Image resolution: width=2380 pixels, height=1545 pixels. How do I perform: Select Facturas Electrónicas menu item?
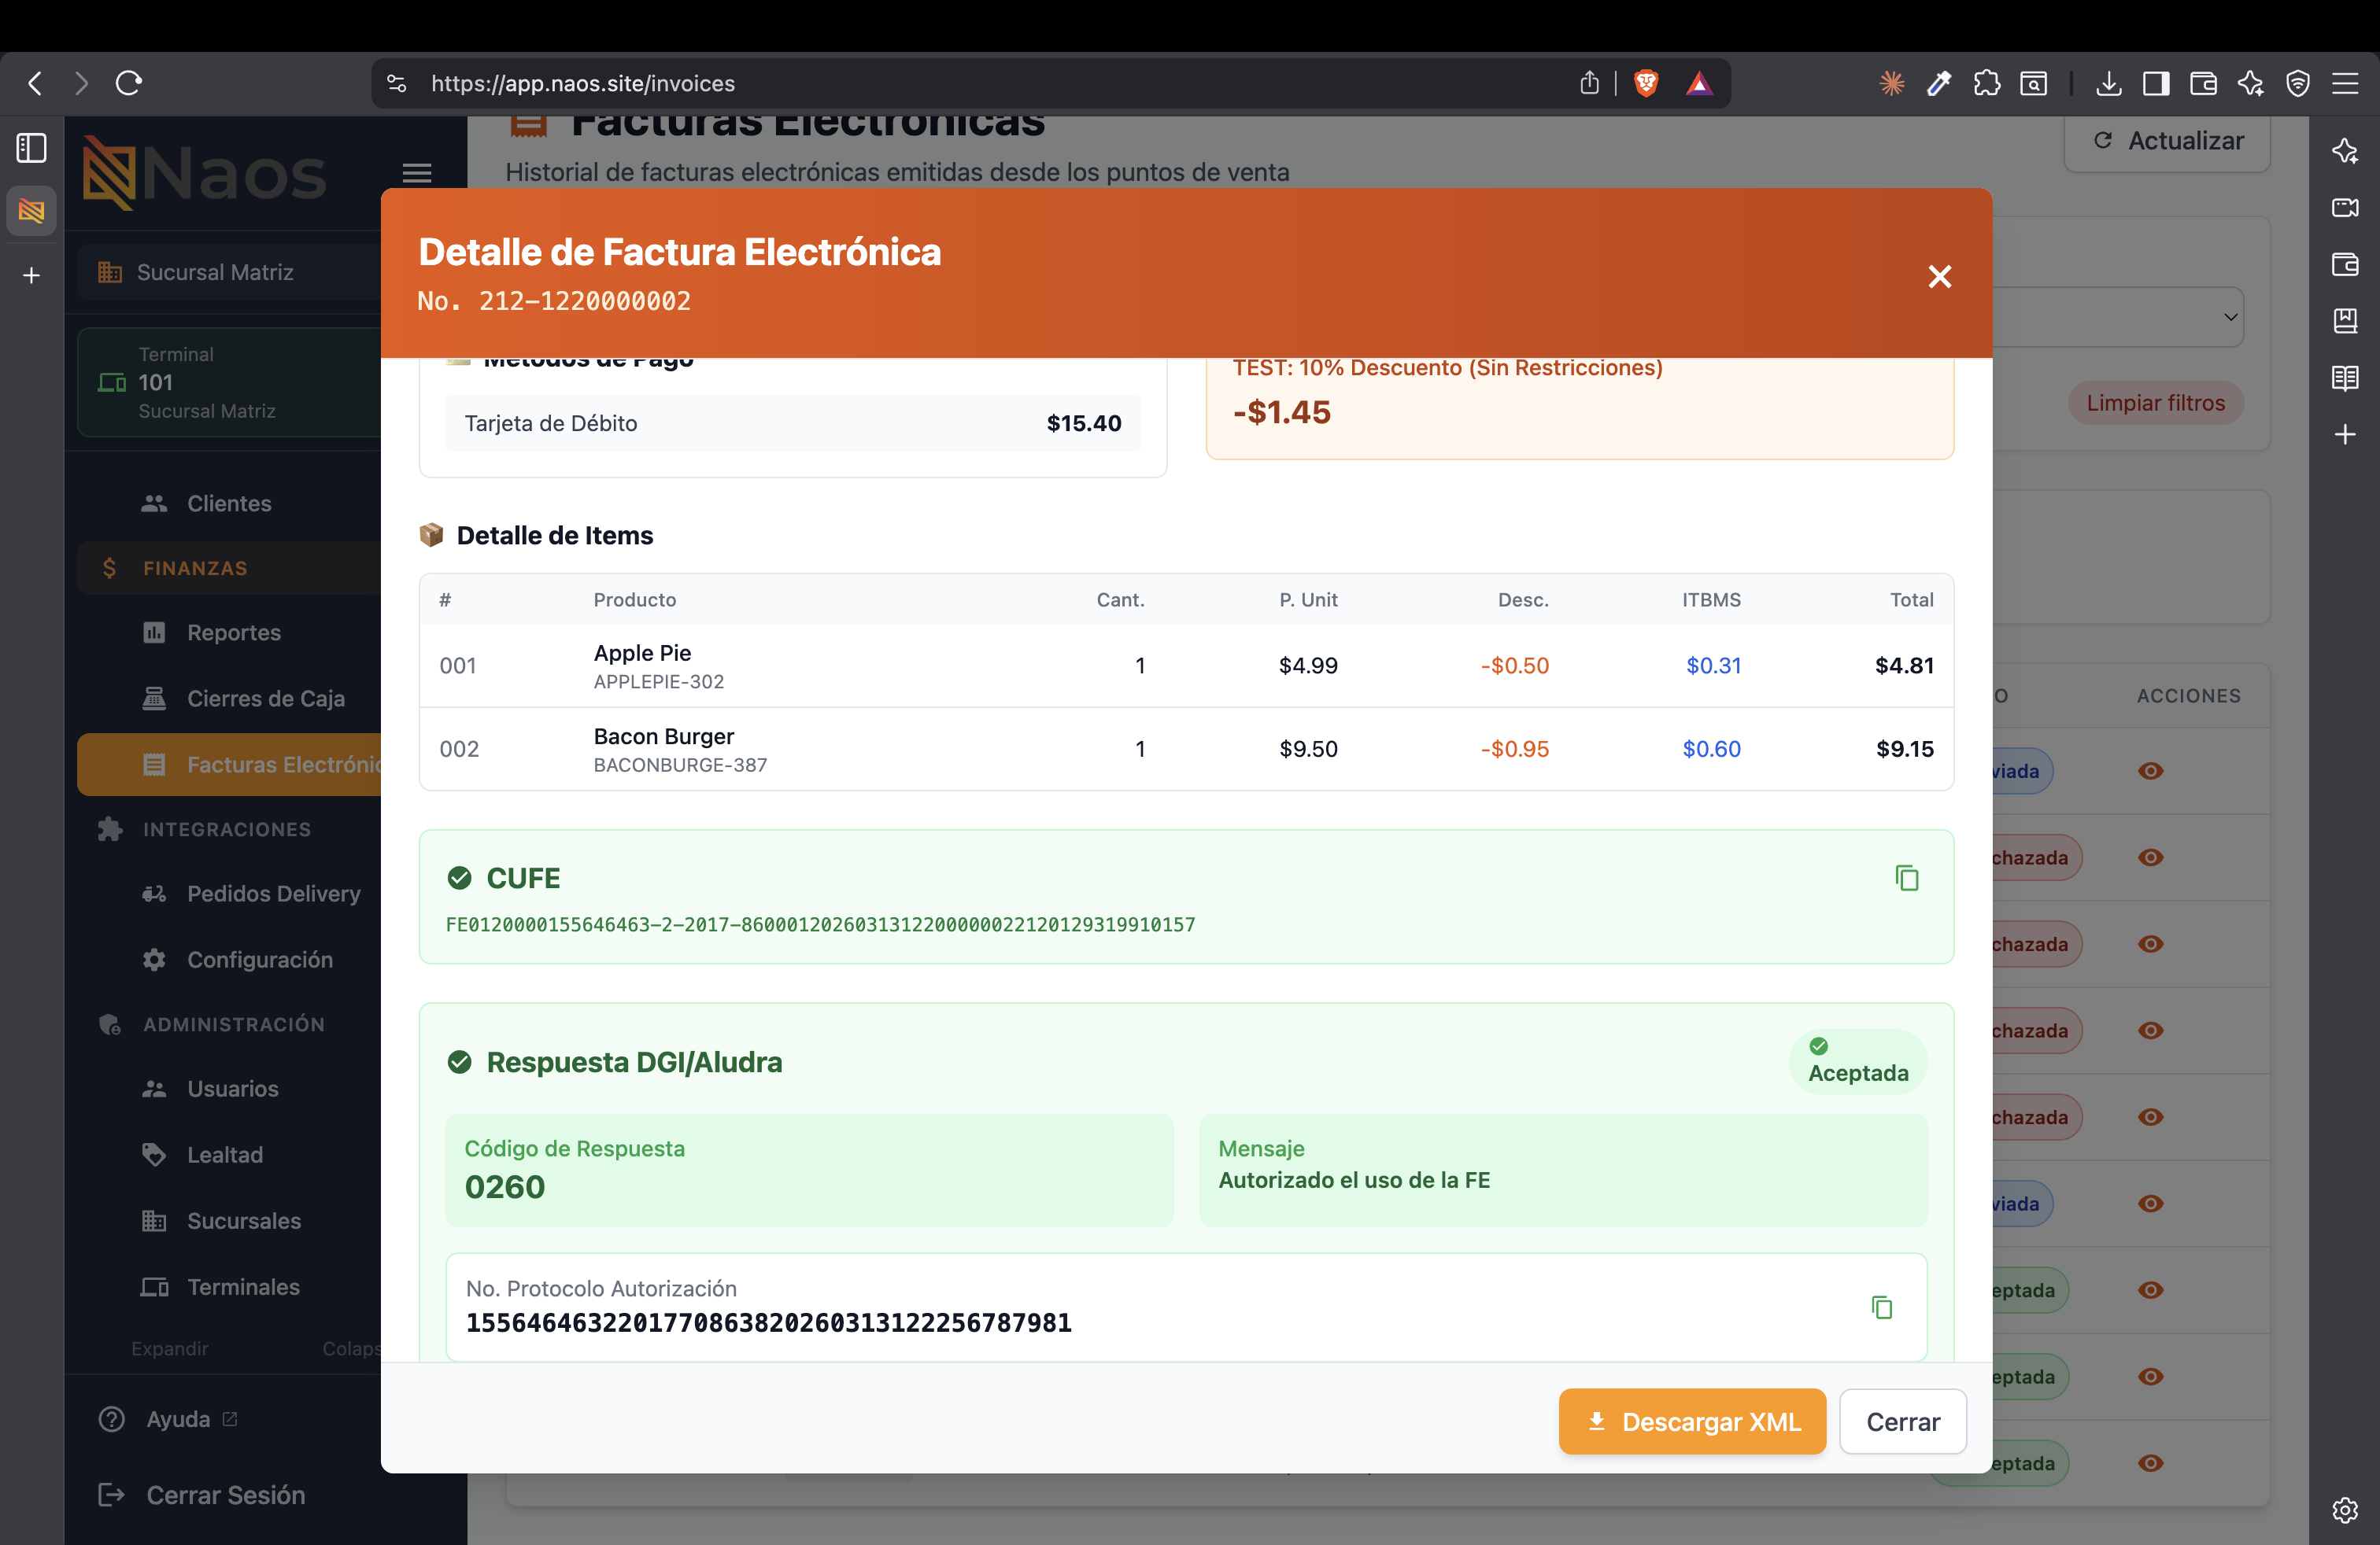click(x=229, y=765)
